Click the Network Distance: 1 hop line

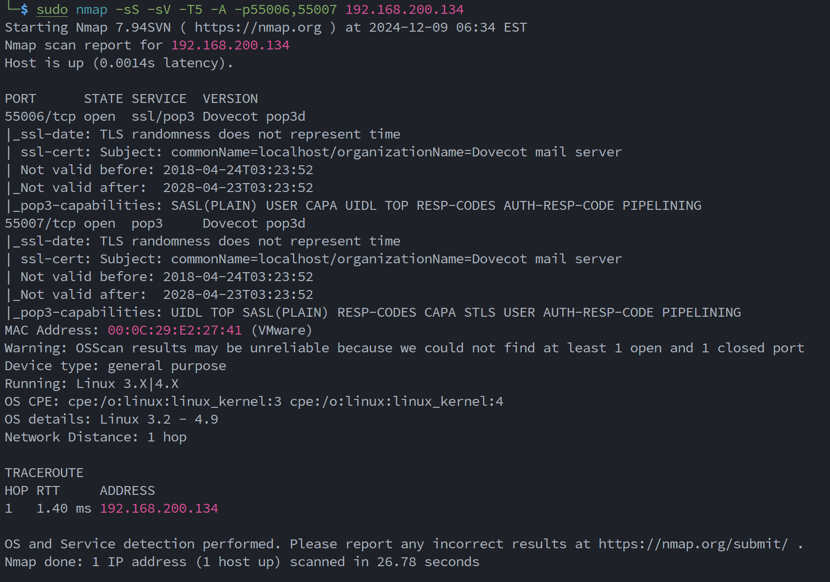[96, 437]
